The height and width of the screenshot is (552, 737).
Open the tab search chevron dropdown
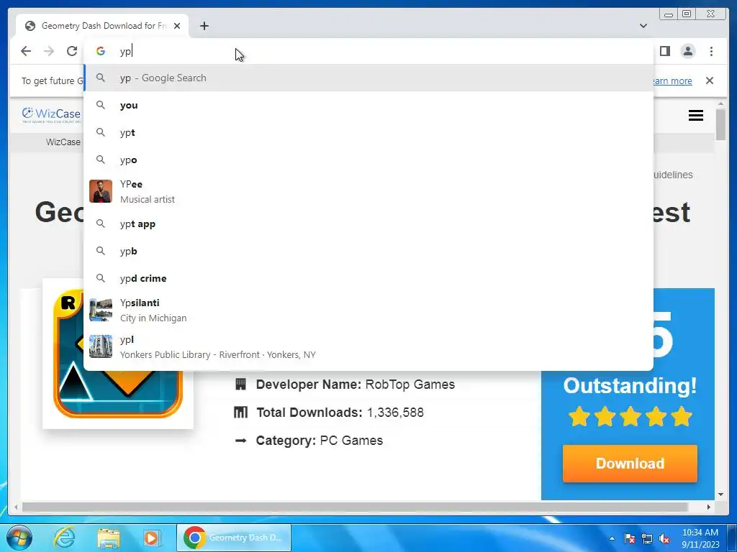[x=643, y=26]
